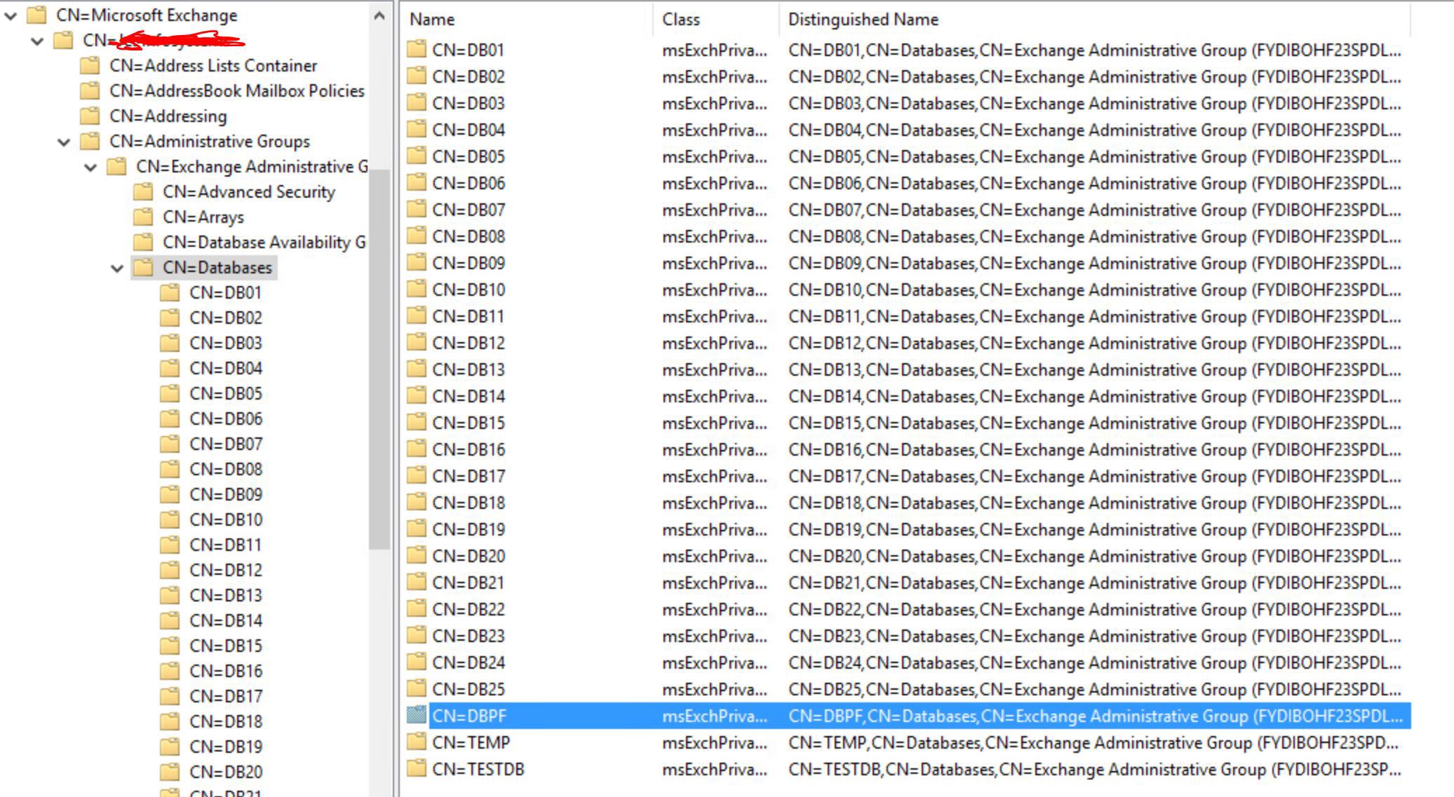This screenshot has width=1454, height=797.
Task: Click folder icon of CN=DB25 in the list pane
Action: pos(417,688)
